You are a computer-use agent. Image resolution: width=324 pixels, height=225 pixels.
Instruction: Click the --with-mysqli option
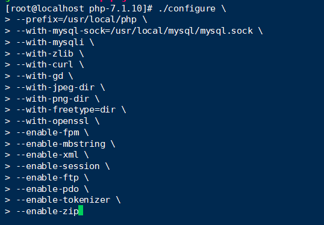(x=50, y=42)
